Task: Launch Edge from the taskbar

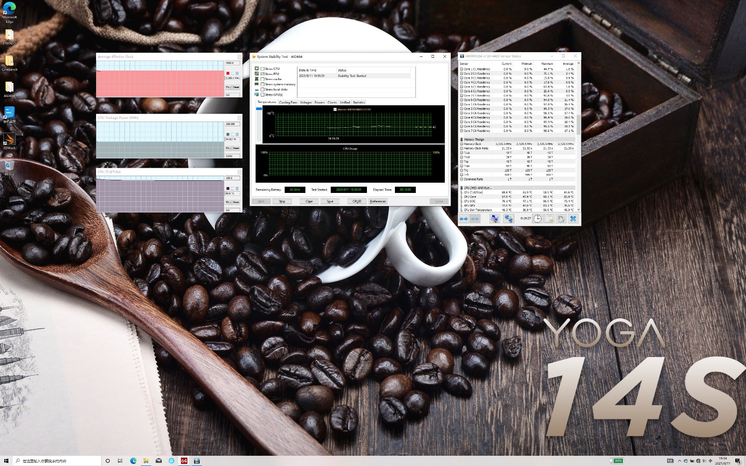Action: coord(133,461)
